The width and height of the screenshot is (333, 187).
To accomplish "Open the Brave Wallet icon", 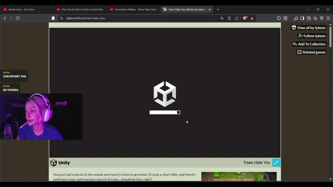I will (x=309, y=18).
